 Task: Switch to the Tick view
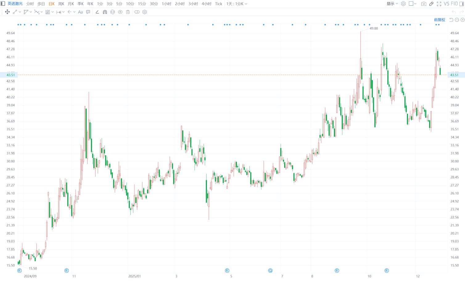tap(219, 4)
